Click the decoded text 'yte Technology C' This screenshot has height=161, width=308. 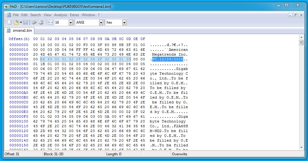click(x=169, y=73)
